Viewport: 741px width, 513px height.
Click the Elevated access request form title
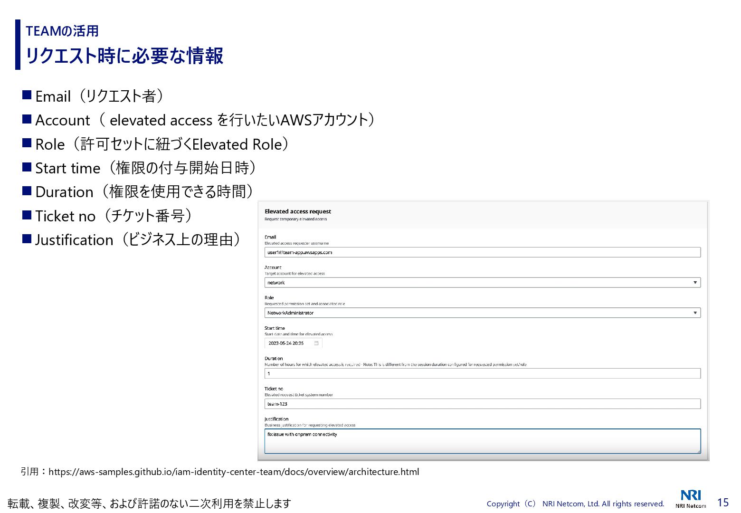(298, 211)
